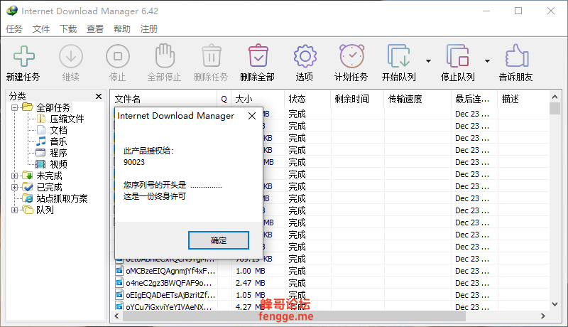Open 选项 (options) gear icon

305,56
